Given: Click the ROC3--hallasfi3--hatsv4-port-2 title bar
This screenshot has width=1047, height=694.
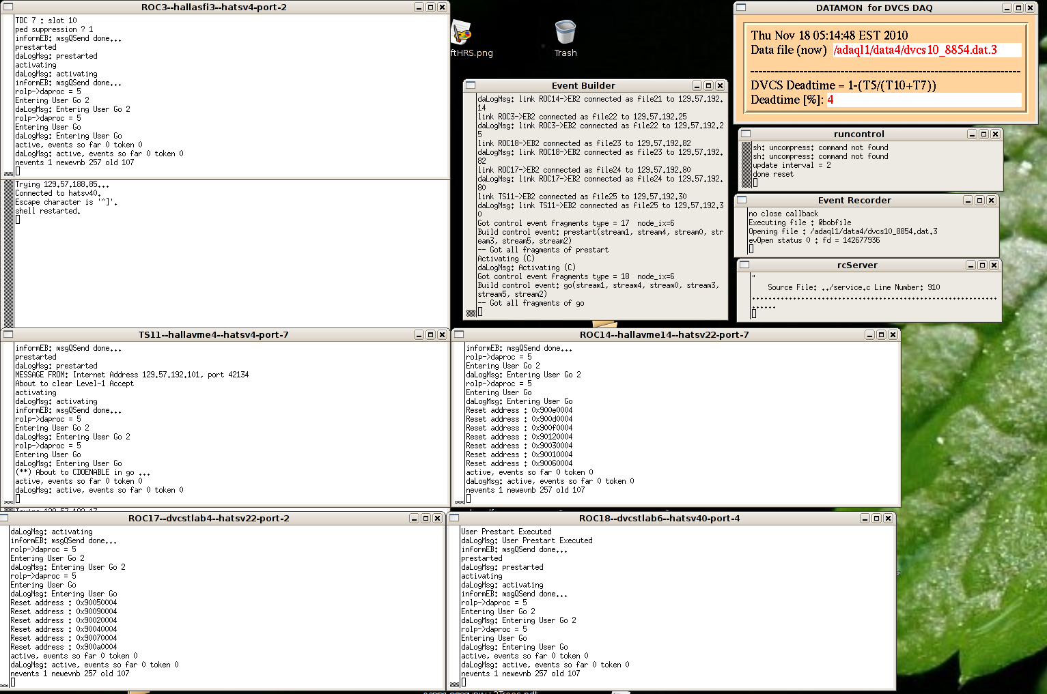Looking at the screenshot, I should click(214, 8).
